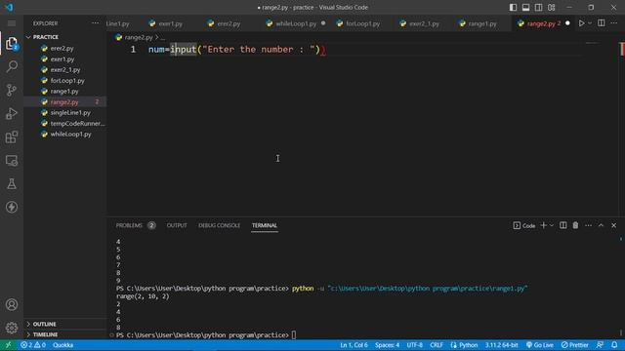The height and width of the screenshot is (351, 625).
Task: Go to line via Ln 1, Col 6
Action: (x=354, y=345)
